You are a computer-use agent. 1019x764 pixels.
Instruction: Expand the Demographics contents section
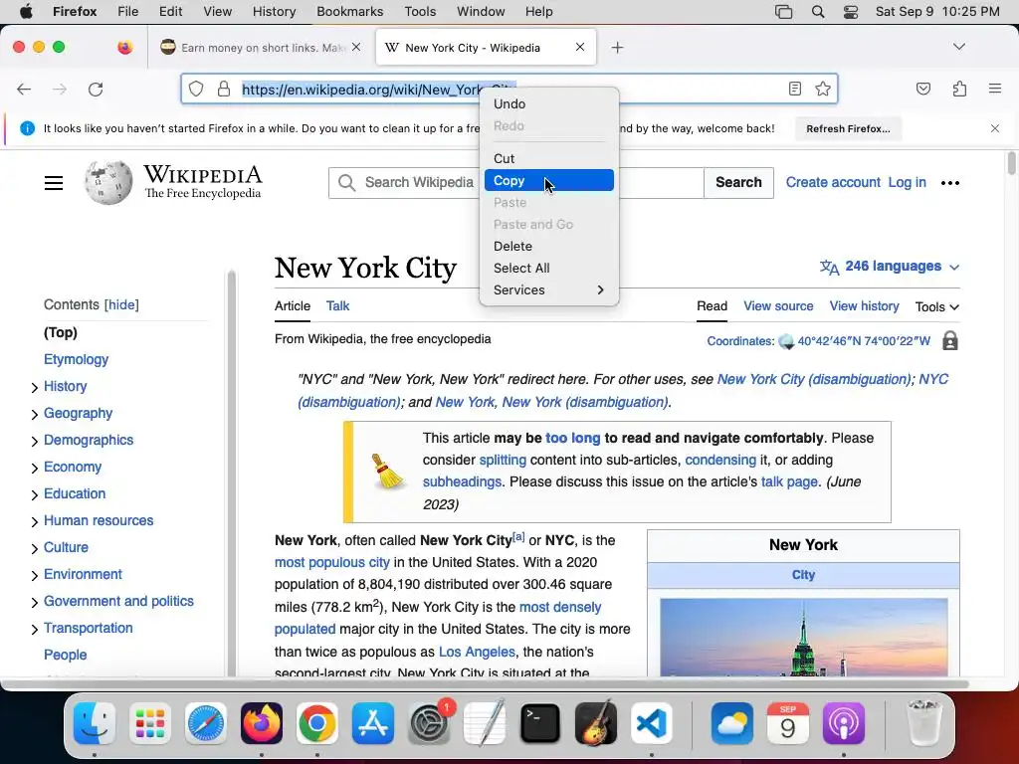point(35,442)
